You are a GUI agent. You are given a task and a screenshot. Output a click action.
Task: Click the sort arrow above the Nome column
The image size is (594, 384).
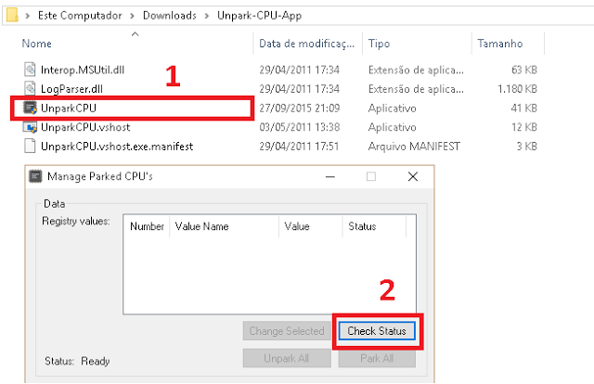pos(135,34)
